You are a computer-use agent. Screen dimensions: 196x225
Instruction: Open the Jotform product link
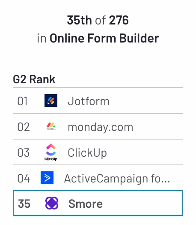tap(88, 101)
